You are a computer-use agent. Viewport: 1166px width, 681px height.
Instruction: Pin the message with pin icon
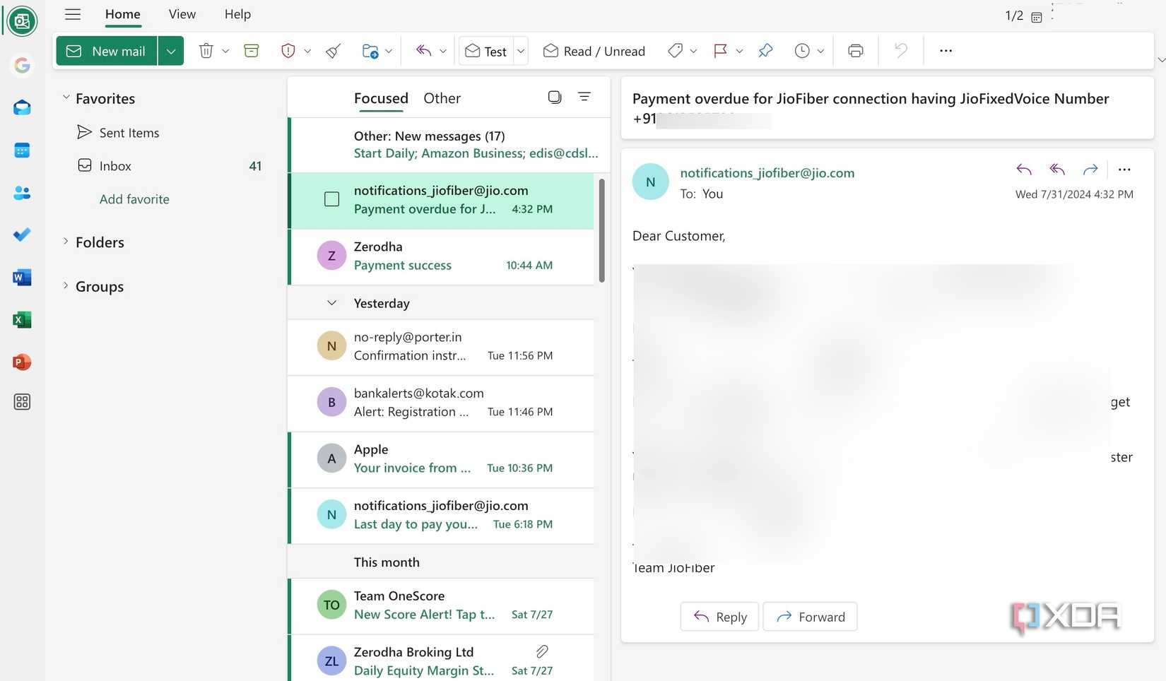[765, 51]
